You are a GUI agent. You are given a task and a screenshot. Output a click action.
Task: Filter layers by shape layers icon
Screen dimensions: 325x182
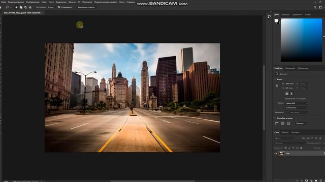click(316, 138)
